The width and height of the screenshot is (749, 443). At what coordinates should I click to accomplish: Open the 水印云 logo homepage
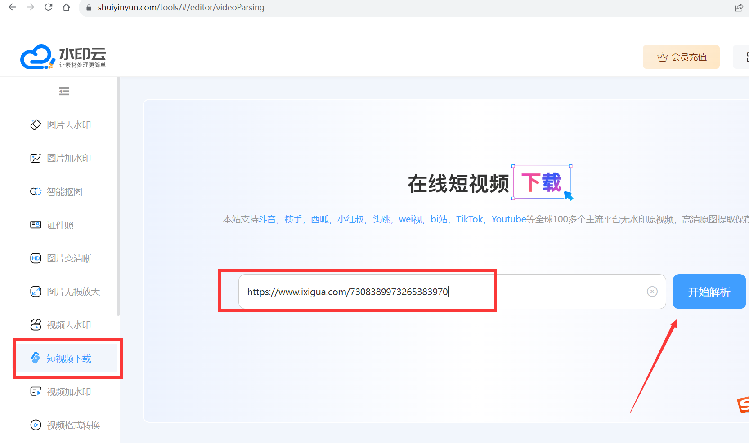[x=63, y=57]
